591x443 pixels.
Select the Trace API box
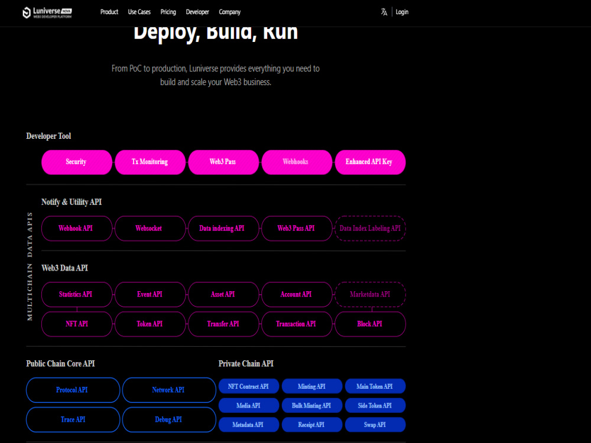[73, 419]
